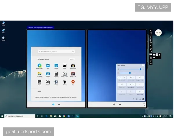This screenshot has width=174, height=139.
Task: Toggle Compose Mode in Quick Settings
Action: [140, 77]
